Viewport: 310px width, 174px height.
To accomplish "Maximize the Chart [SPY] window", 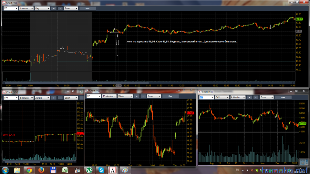I will pos(73,91).
